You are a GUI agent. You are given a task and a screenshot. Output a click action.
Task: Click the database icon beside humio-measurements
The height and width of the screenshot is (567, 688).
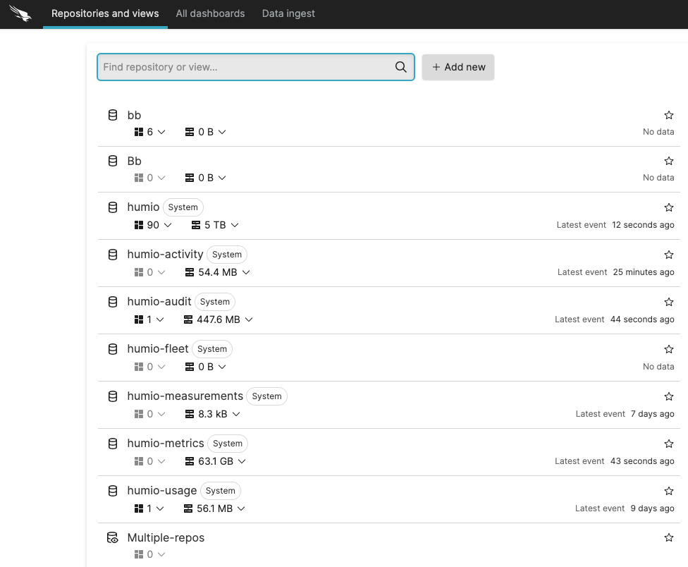point(113,396)
